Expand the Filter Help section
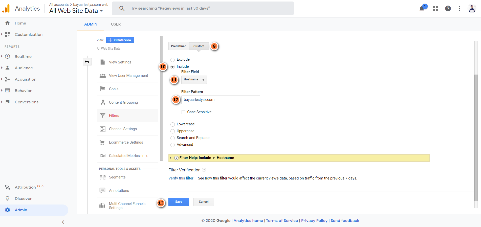 coord(171,158)
